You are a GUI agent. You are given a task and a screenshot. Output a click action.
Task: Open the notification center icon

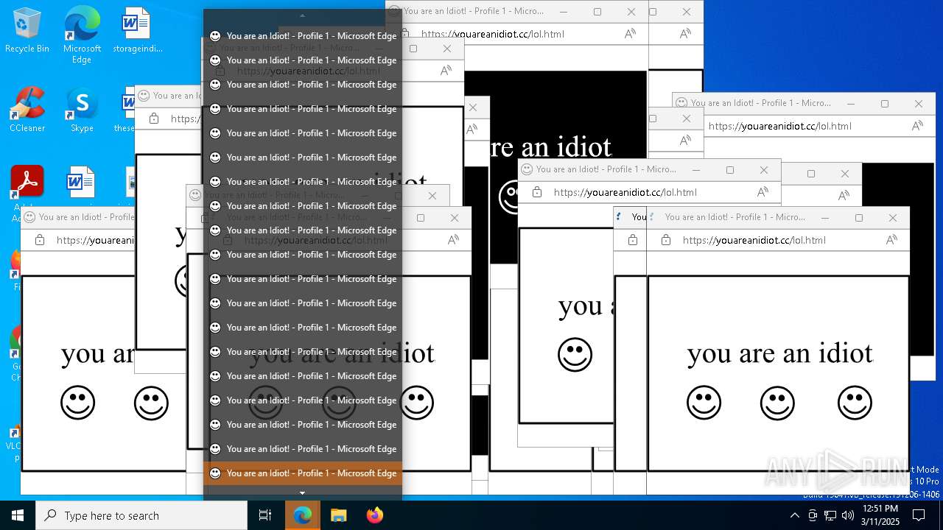tap(918, 515)
